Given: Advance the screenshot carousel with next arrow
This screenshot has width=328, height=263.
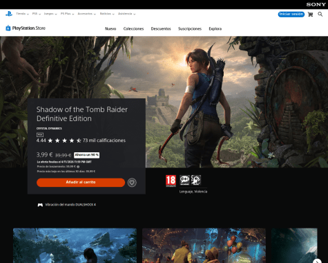Looking at the screenshot, I should coord(318,261).
